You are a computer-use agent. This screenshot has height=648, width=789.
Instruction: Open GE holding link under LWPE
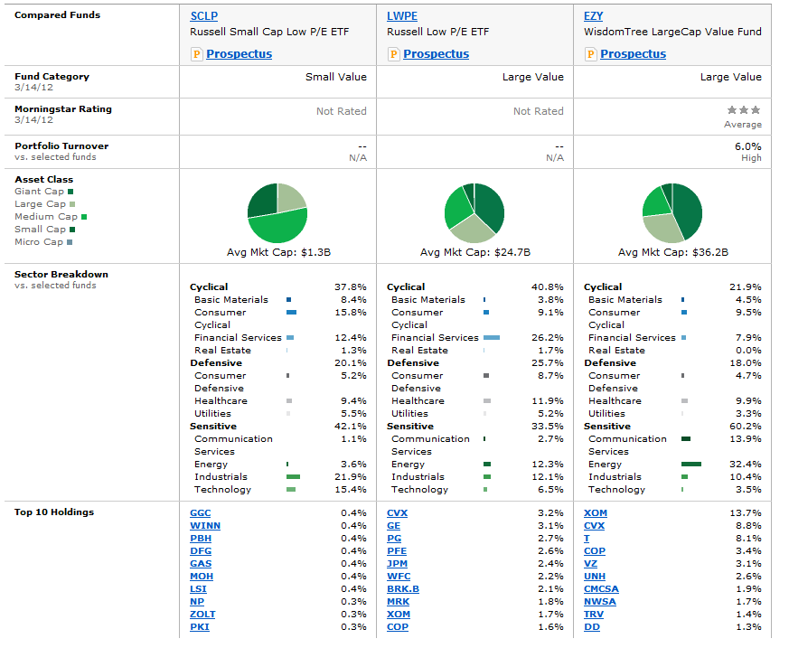click(393, 526)
